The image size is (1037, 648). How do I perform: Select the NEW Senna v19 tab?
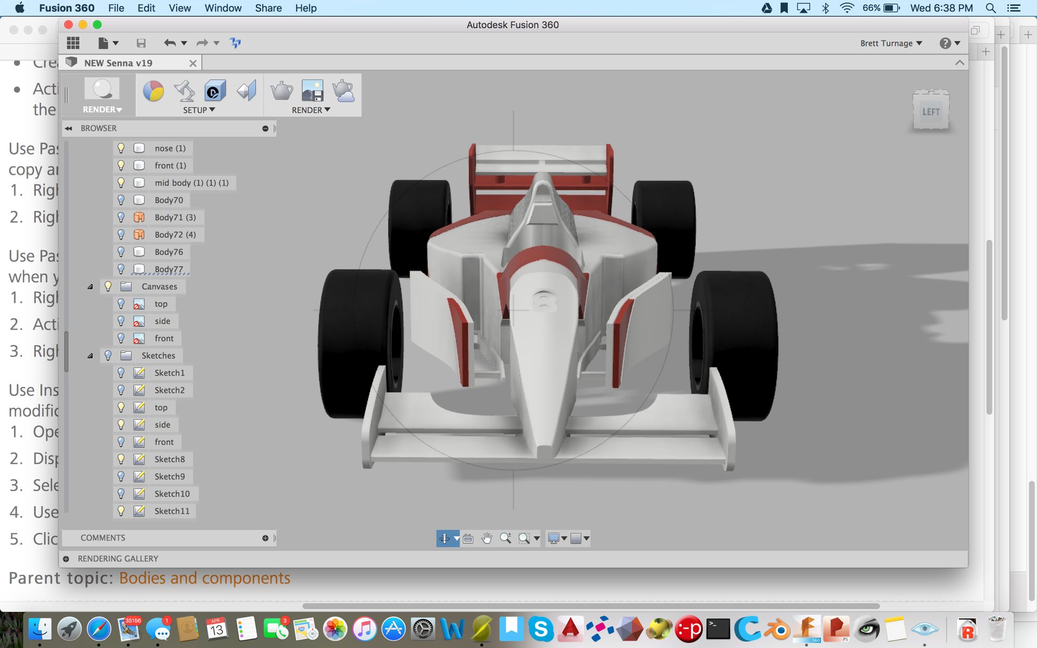118,63
